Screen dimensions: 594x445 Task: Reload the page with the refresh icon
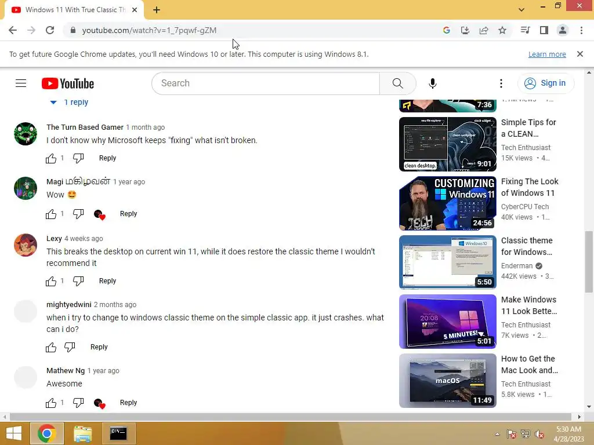50,30
